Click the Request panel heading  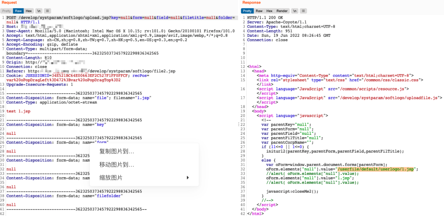click(9, 3)
